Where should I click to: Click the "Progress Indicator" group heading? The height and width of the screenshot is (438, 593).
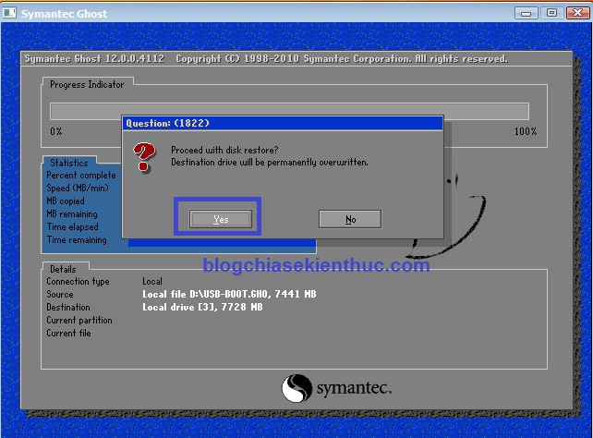pyautogui.click(x=87, y=84)
